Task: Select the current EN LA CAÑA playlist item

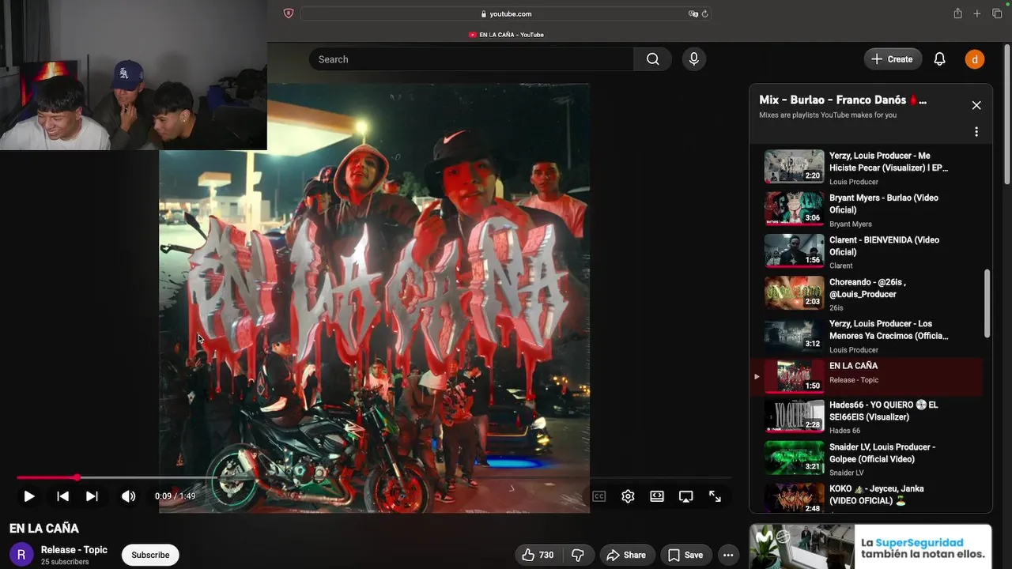Action: point(867,376)
